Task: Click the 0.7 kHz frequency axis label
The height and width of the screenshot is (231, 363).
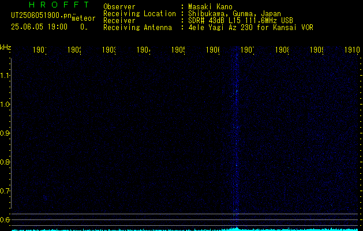Action: pos(5,191)
